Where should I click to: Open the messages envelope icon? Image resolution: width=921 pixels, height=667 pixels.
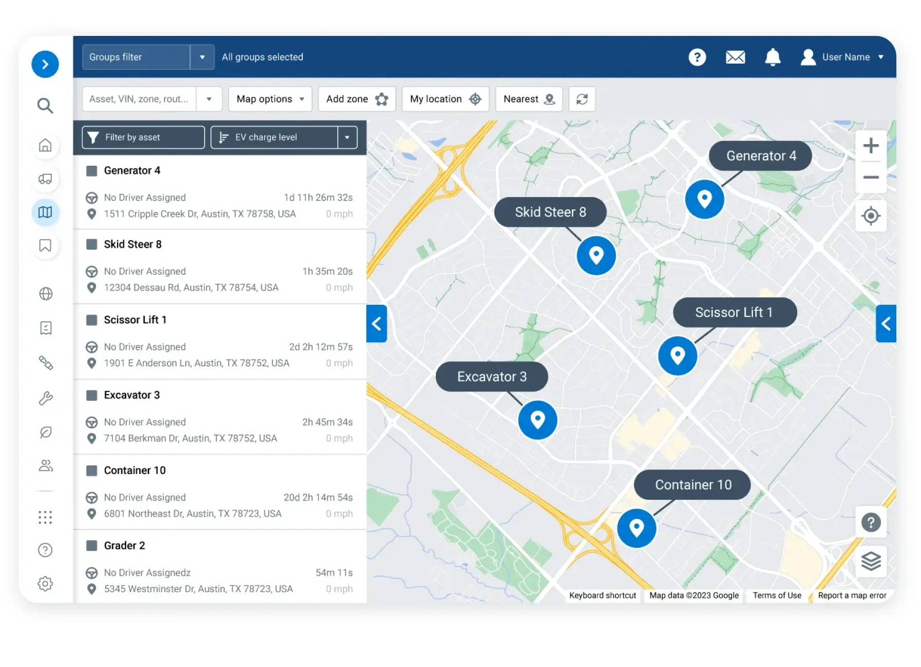coord(735,57)
